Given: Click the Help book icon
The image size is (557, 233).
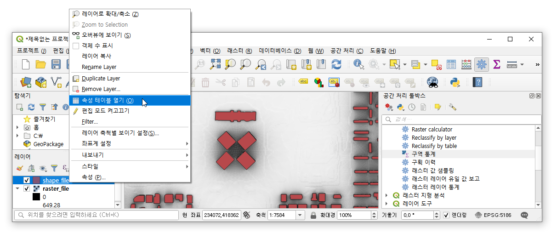Looking at the screenshot, I should [x=478, y=82].
